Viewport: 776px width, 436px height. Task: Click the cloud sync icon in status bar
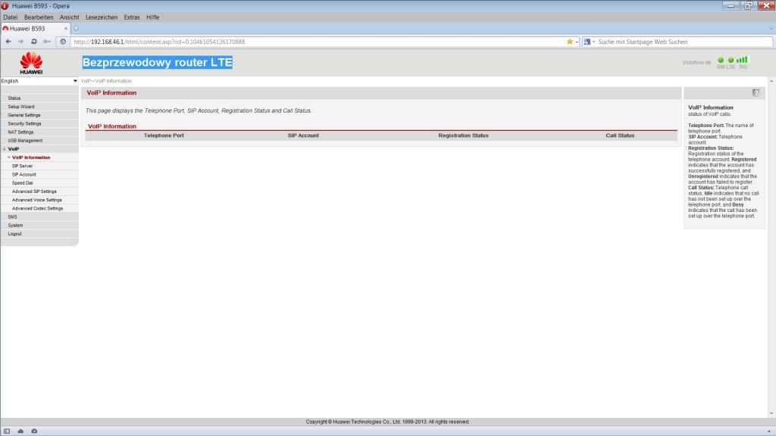tap(20, 431)
